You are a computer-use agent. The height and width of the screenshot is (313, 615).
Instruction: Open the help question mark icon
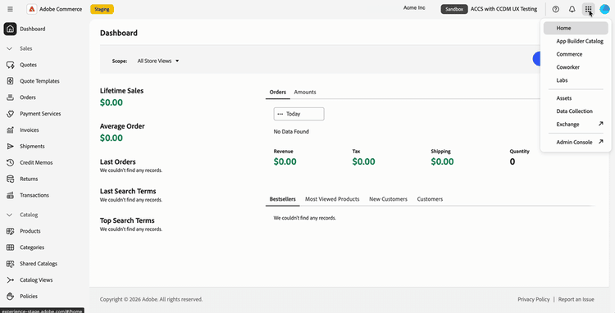pos(555,9)
